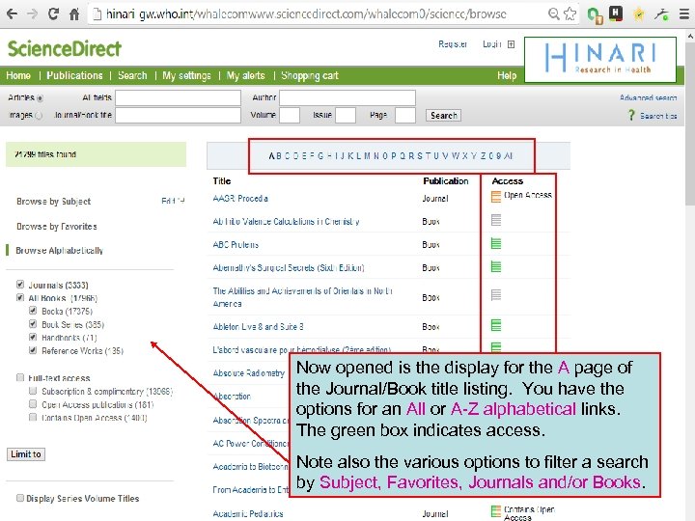Click the HINARI Research in Health logo
Viewport: 695px width, 521px height.
pyautogui.click(x=600, y=60)
